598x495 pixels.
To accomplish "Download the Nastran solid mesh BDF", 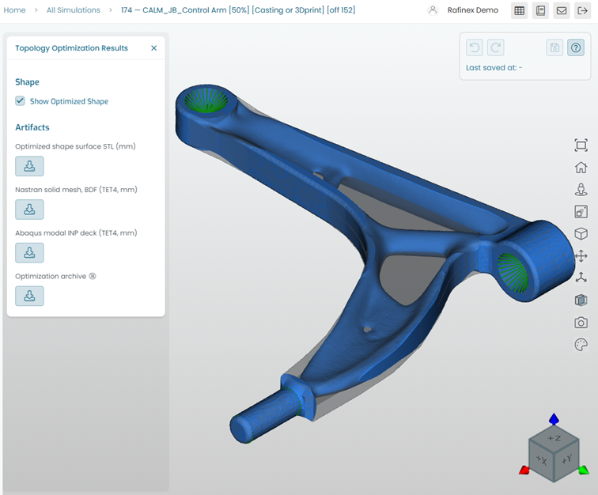I will tap(29, 210).
